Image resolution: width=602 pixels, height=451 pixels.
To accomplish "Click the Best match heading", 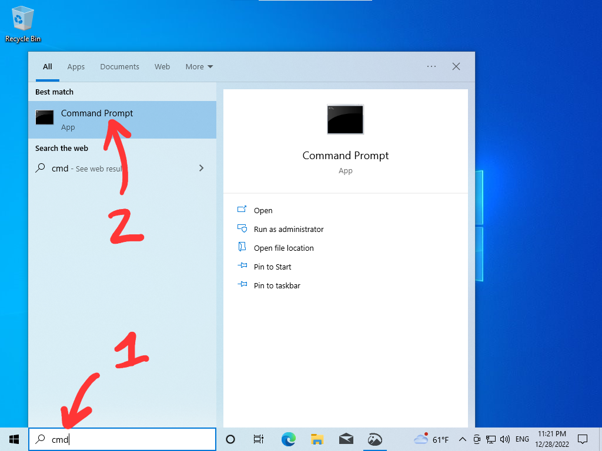I will point(54,92).
